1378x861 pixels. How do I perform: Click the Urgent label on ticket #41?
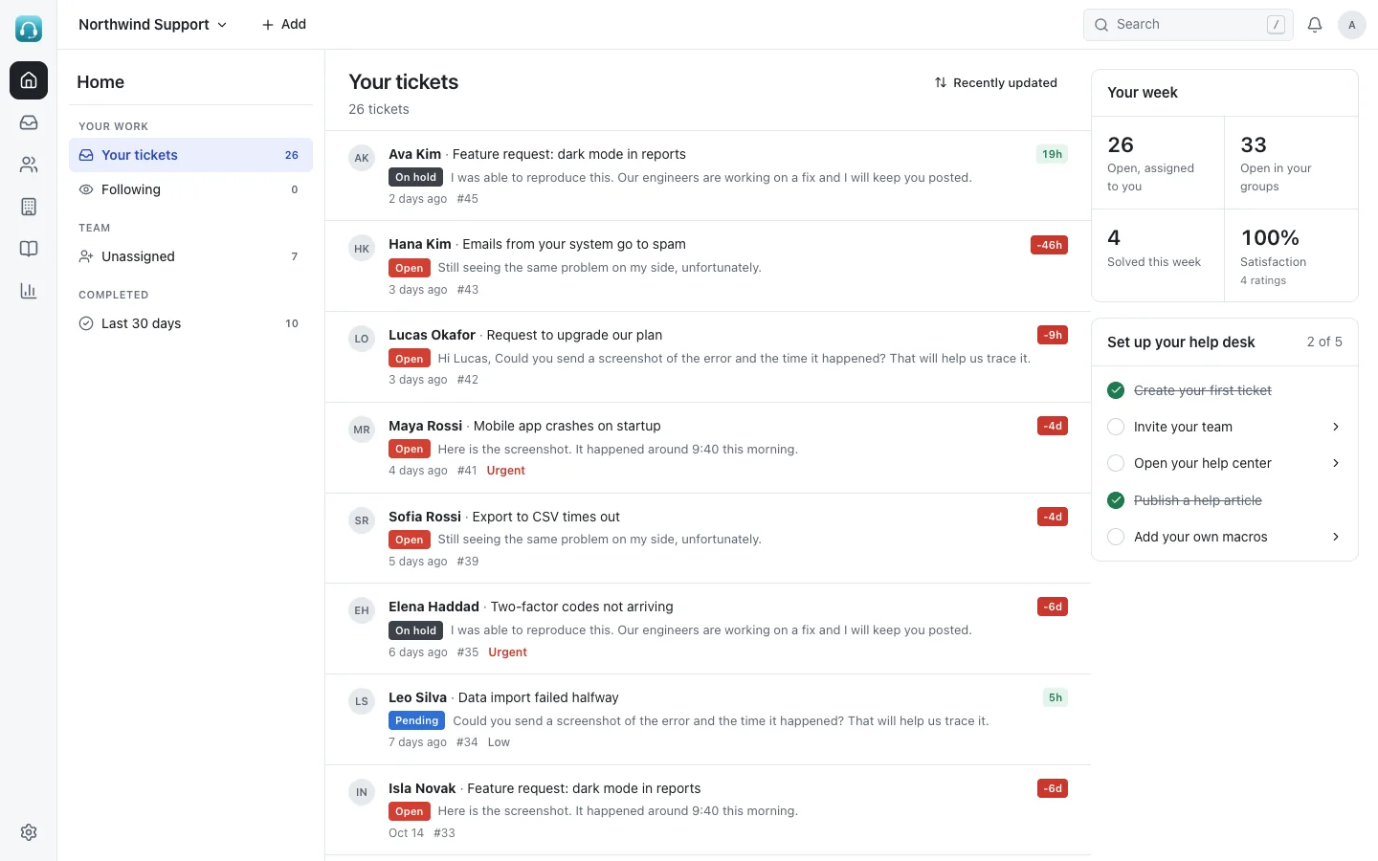coord(505,471)
